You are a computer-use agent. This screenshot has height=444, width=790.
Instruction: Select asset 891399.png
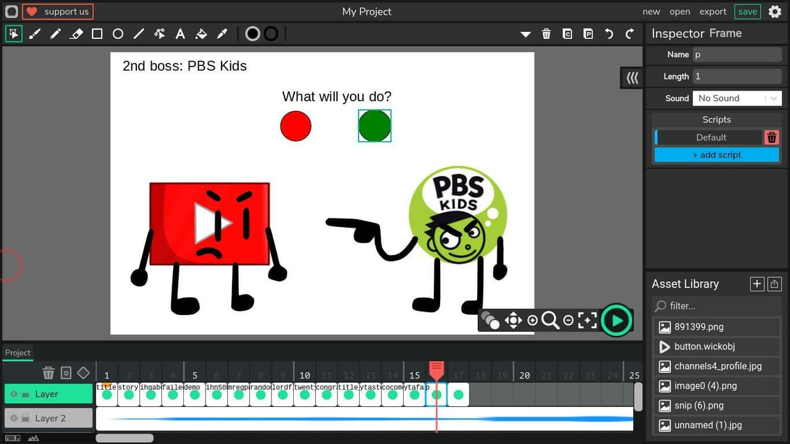pos(717,327)
